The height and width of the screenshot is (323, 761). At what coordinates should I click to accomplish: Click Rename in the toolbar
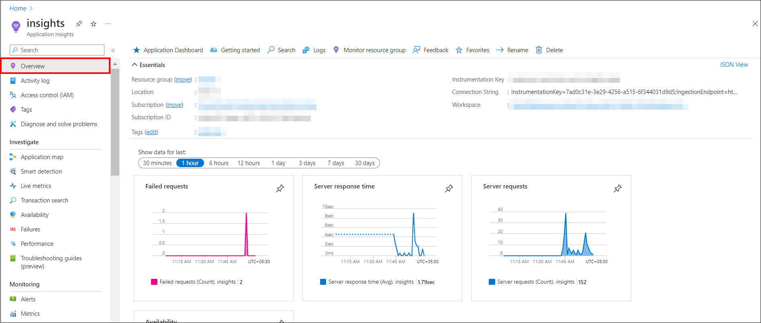(512, 50)
